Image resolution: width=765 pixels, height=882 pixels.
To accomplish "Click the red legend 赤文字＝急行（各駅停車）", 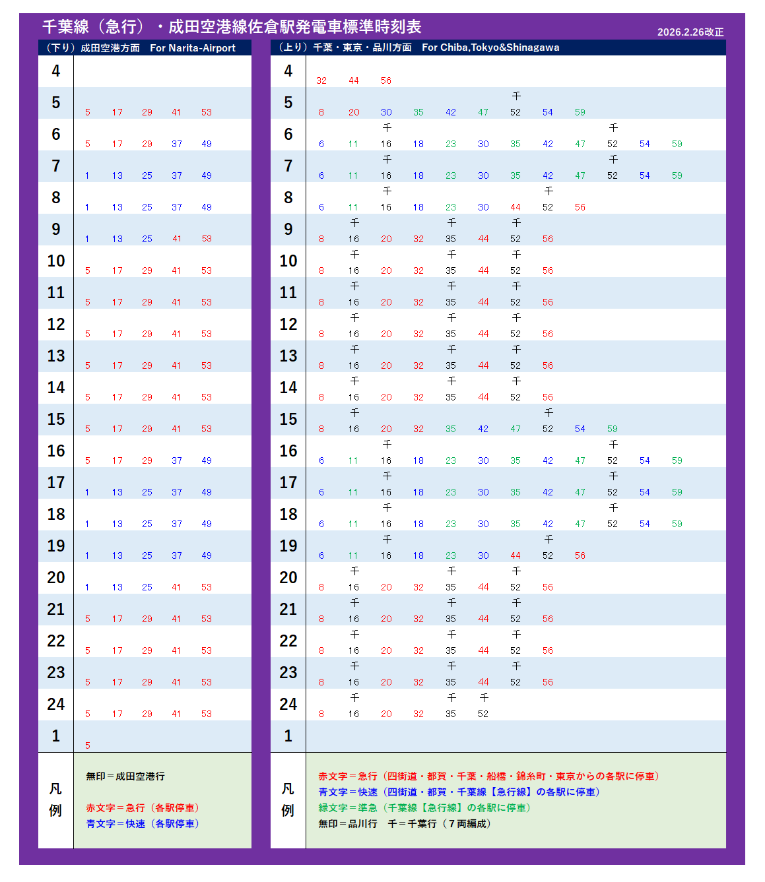I will pos(143,807).
